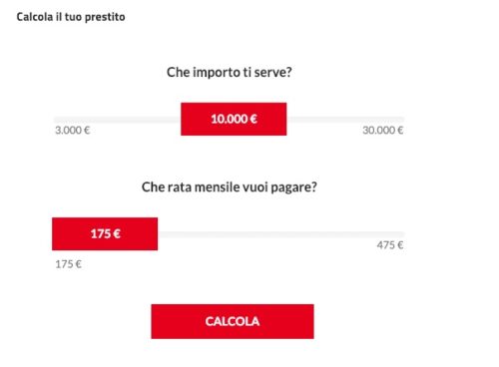Click the 30.000 € maximum amount label
This screenshot has width=499, height=367.
(x=383, y=131)
